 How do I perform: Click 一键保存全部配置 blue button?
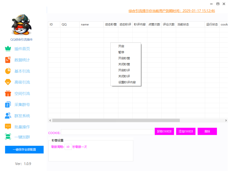24,150
